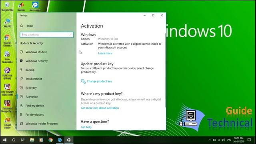Show hidden tray icons chevron
This screenshot has width=256, height=144.
(210, 140)
